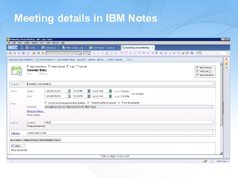
Task: Click the font color toolbar icon
Action: tap(107, 53)
